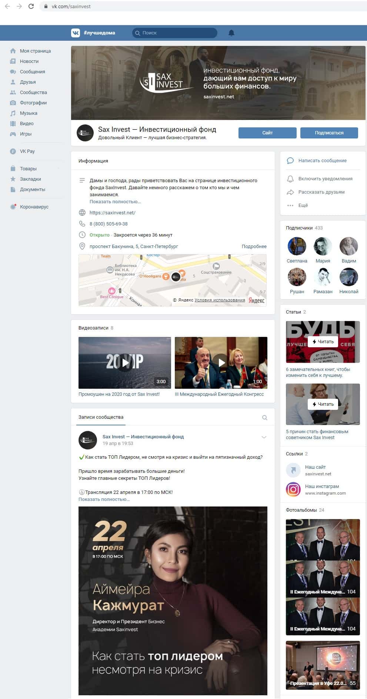This screenshot has height=699, width=367.
Task: Click Читать on the books article
Action: [323, 342]
